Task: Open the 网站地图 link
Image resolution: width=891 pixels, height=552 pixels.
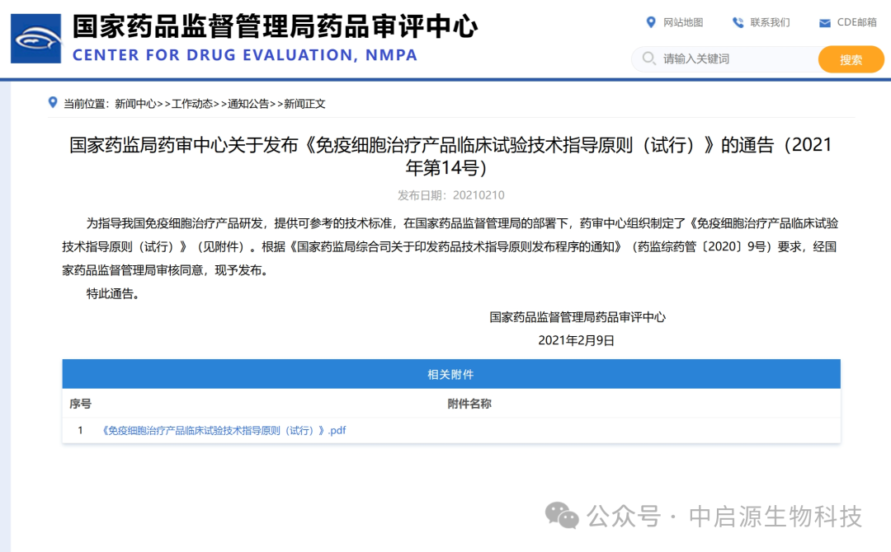Action: [683, 22]
